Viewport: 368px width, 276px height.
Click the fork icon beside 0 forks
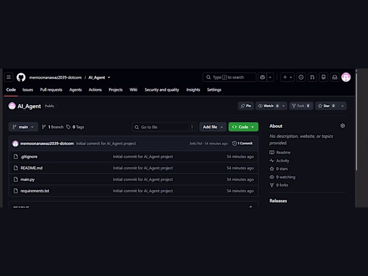(x=272, y=185)
